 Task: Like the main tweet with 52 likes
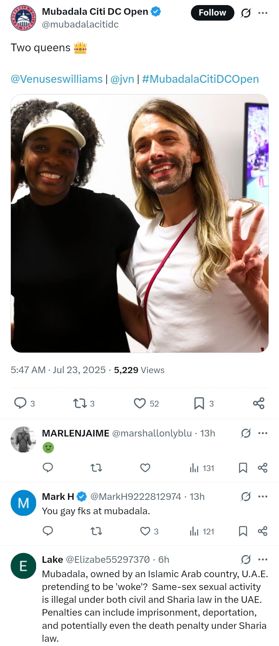140,403
